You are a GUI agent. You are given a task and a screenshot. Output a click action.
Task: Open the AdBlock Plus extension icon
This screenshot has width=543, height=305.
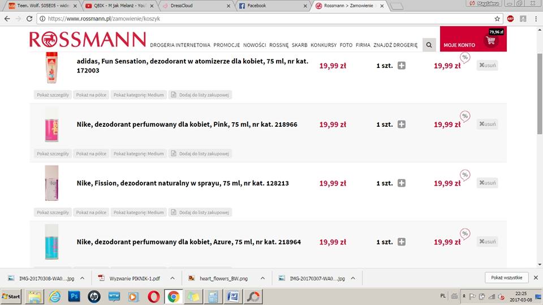(510, 19)
